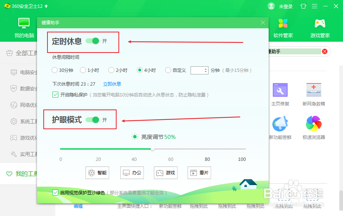Image resolution: width=343 pixels, height=216 pixels.
Task: Select the 办公 office brightness mode
Action: click(132, 172)
